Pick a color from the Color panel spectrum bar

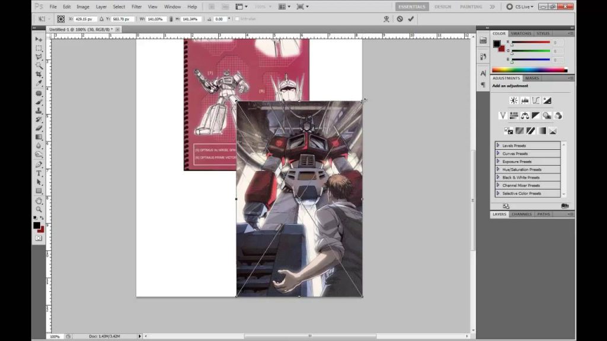529,70
